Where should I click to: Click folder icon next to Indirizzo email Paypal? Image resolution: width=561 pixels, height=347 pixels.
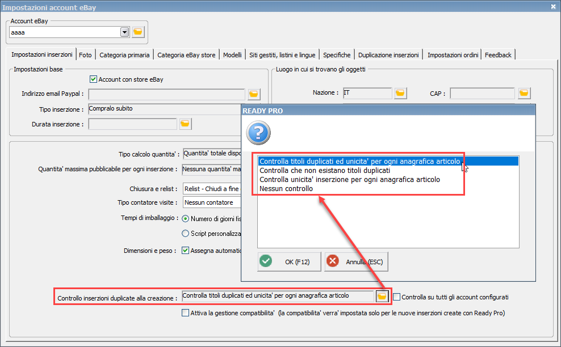[x=254, y=94]
